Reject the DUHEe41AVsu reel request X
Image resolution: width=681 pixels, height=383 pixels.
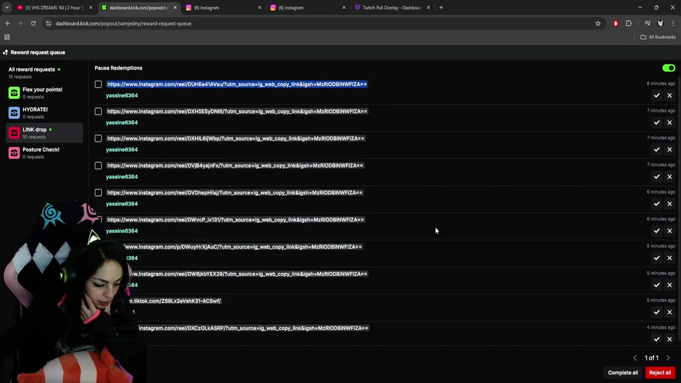669,96
